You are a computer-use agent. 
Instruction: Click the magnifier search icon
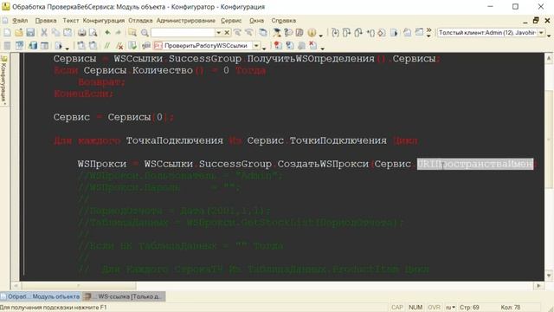pyautogui.click(x=145, y=33)
